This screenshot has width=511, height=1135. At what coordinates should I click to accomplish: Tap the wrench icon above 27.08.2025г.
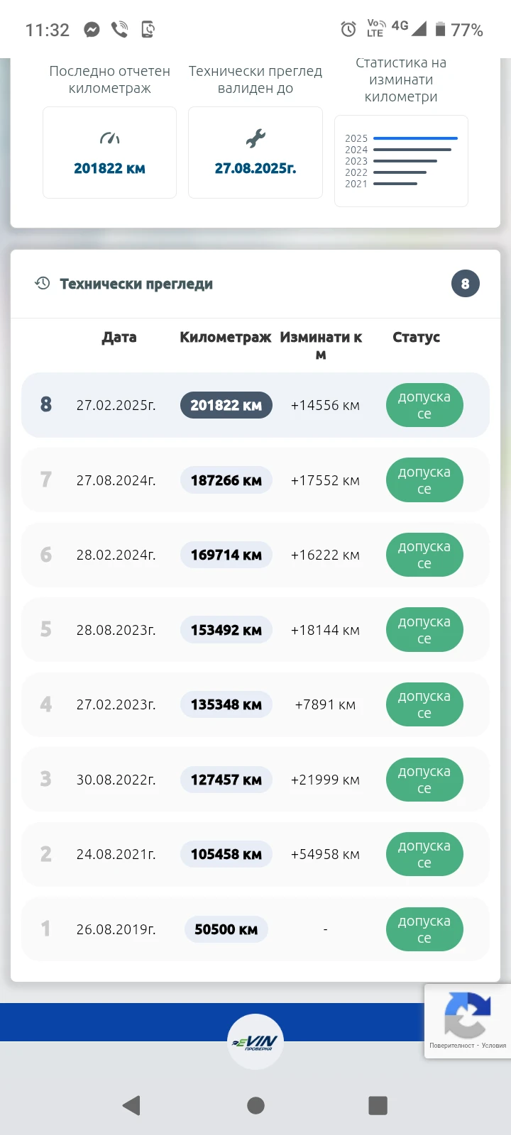pos(255,138)
